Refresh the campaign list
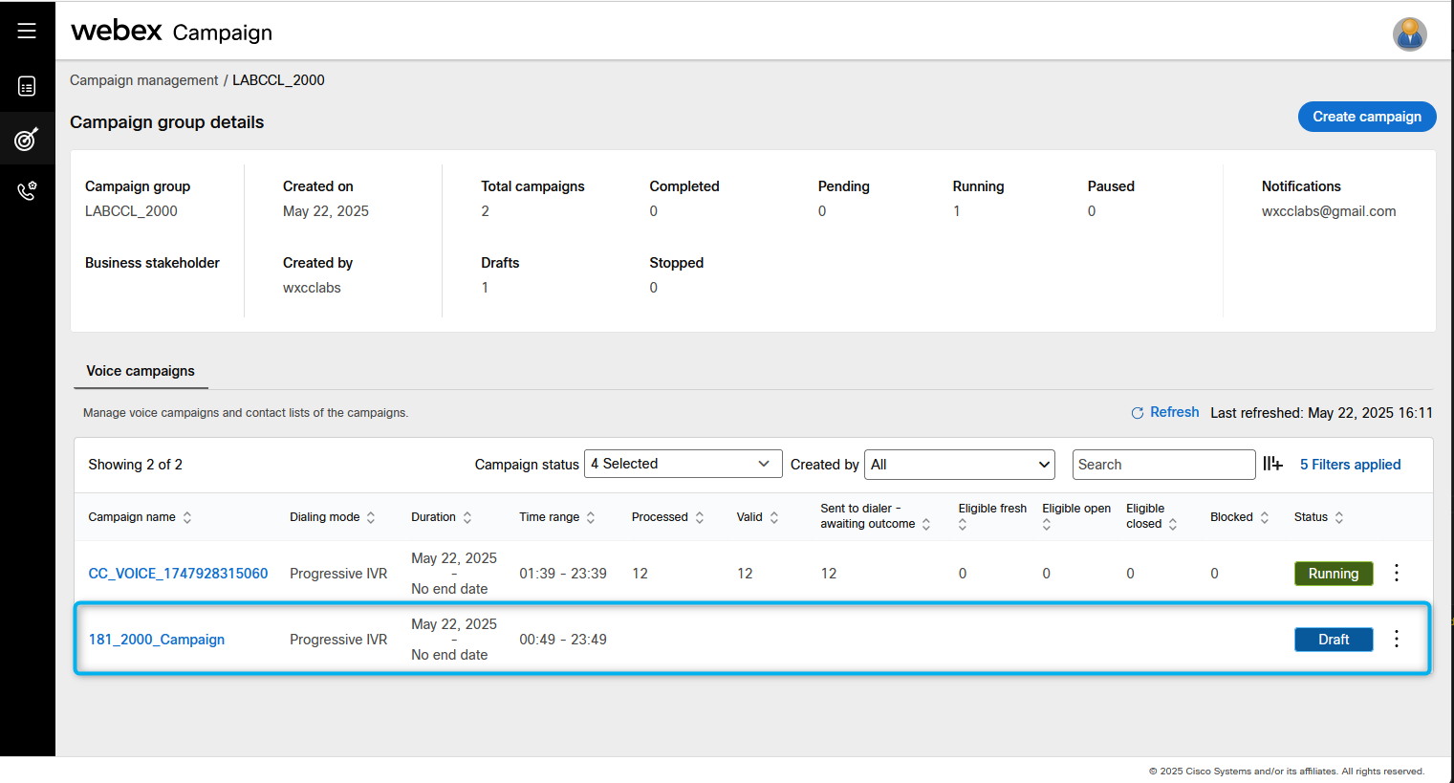This screenshot has height=783, width=1454. [x=1164, y=412]
